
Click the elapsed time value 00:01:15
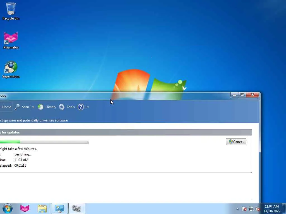coord(20,166)
